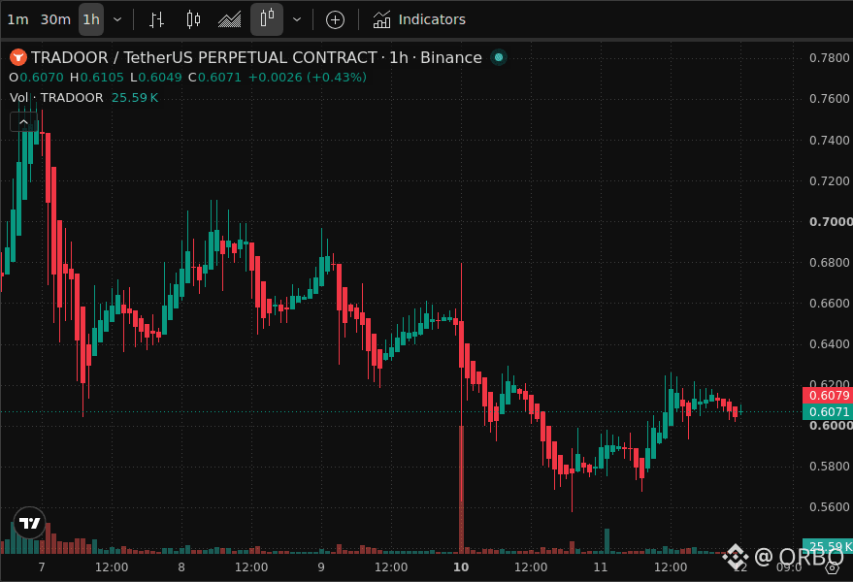Viewport: 853px width, 582px height.
Task: Open Compare or add symbol plus icon
Action: coord(335,20)
